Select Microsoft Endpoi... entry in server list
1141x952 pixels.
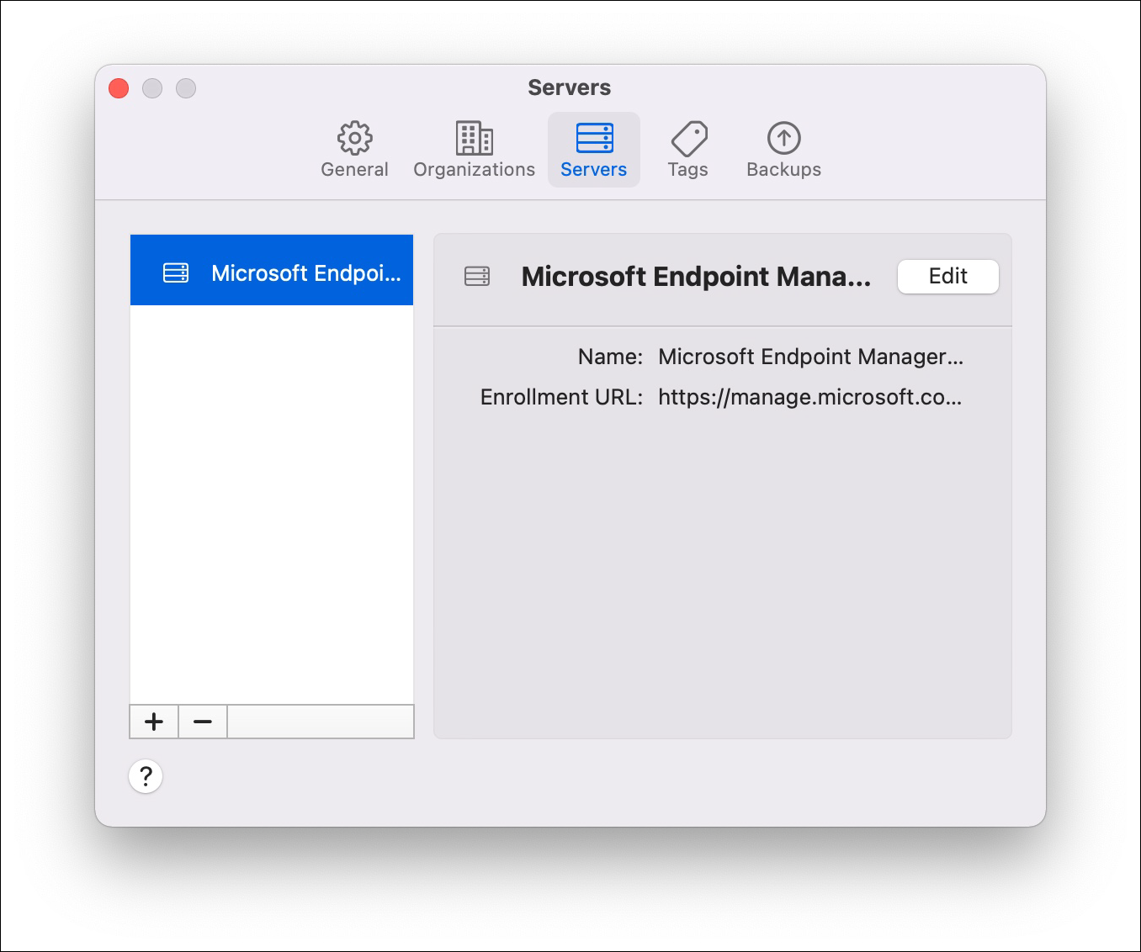[x=305, y=272]
